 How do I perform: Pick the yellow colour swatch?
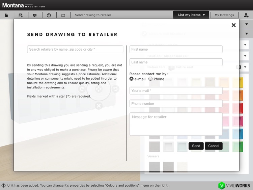238,82
